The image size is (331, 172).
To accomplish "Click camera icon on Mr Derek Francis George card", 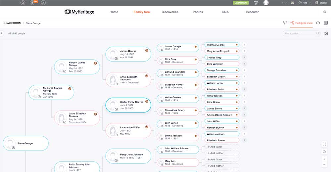I will 39,97.
